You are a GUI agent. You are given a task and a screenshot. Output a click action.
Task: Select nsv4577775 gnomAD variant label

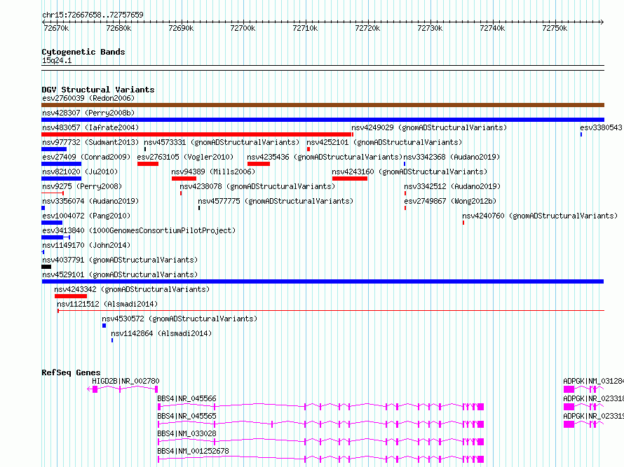click(x=276, y=201)
